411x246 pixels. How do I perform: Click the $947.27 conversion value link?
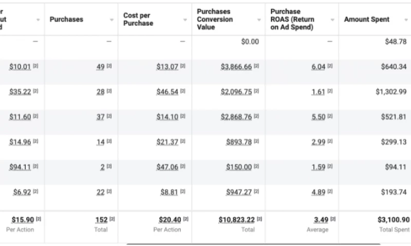[238, 192]
